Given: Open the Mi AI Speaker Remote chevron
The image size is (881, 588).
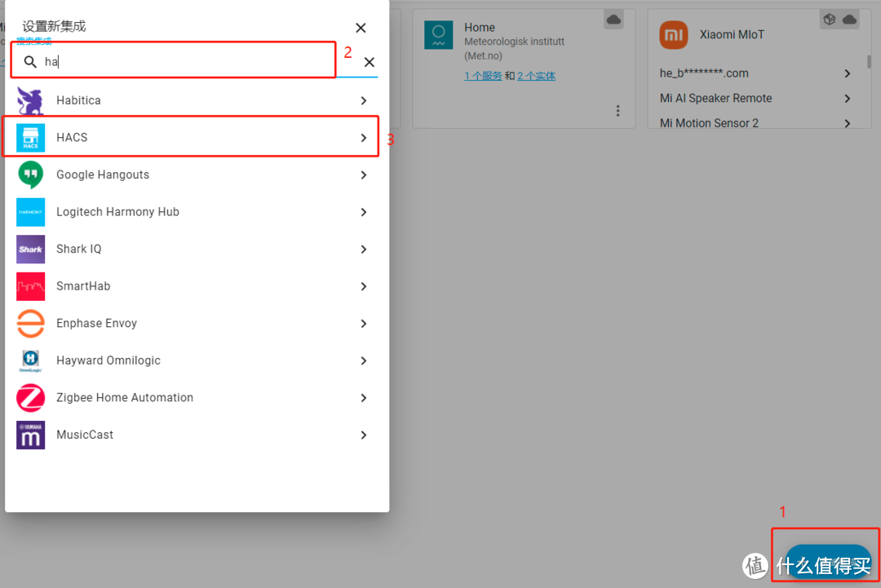Looking at the screenshot, I should click(x=848, y=99).
